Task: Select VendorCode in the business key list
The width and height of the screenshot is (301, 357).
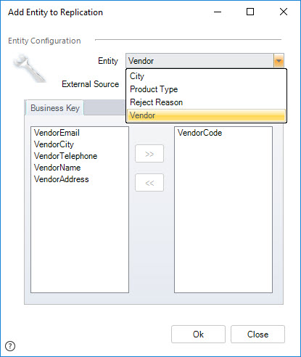Action: [199, 133]
